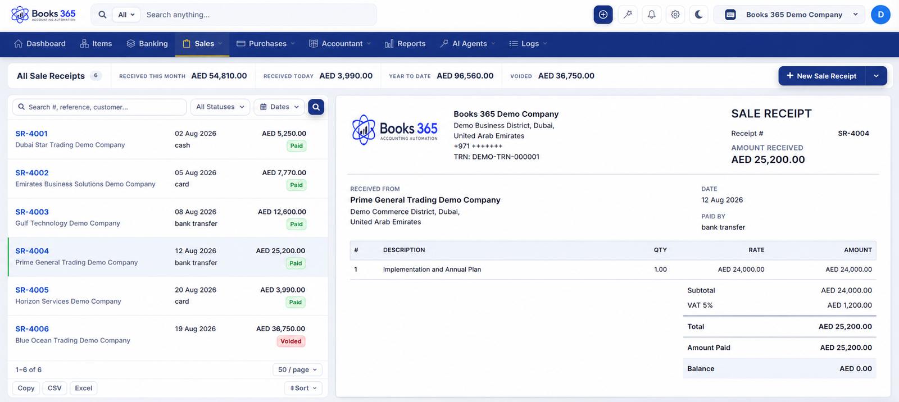The image size is (899, 402).
Task: Click the Copy export button
Action: (26, 388)
